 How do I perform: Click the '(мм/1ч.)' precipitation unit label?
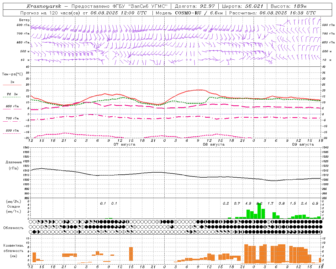pyautogui.click(x=14, y=211)
